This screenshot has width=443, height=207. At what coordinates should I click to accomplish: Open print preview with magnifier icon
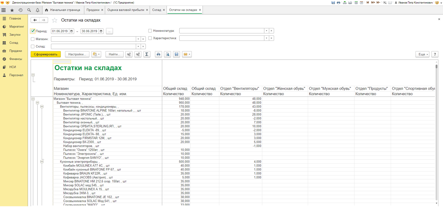click(x=167, y=54)
